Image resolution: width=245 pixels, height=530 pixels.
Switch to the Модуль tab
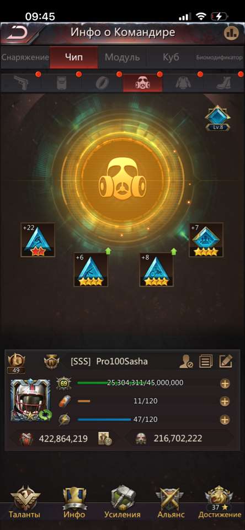point(122,57)
